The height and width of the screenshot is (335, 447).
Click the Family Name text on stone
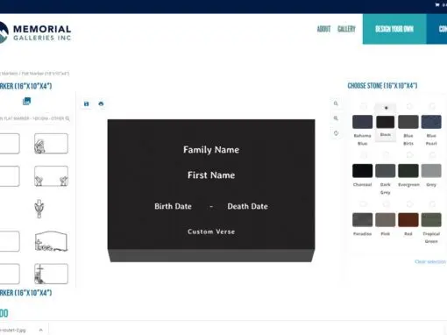[x=211, y=150]
